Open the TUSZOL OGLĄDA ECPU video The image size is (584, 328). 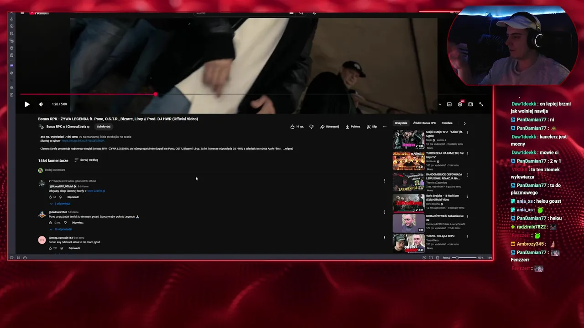(409, 243)
